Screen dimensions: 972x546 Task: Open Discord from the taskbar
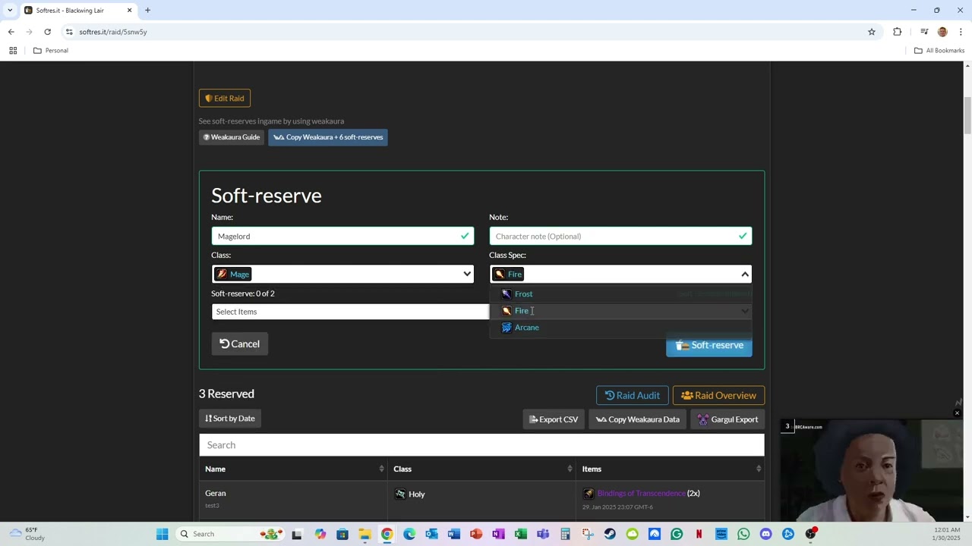(x=765, y=534)
